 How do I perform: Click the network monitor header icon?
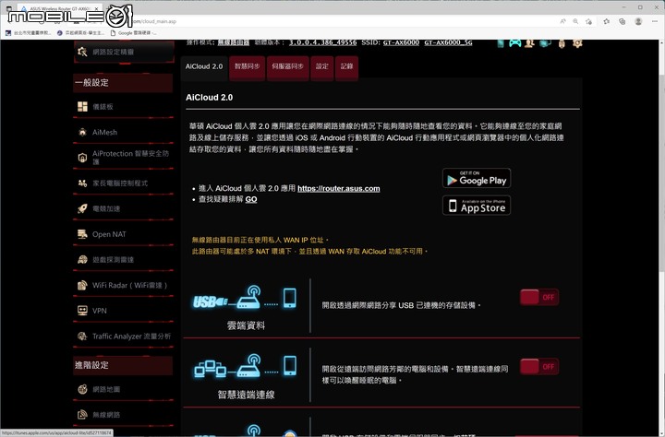pyautogui.click(x=545, y=43)
